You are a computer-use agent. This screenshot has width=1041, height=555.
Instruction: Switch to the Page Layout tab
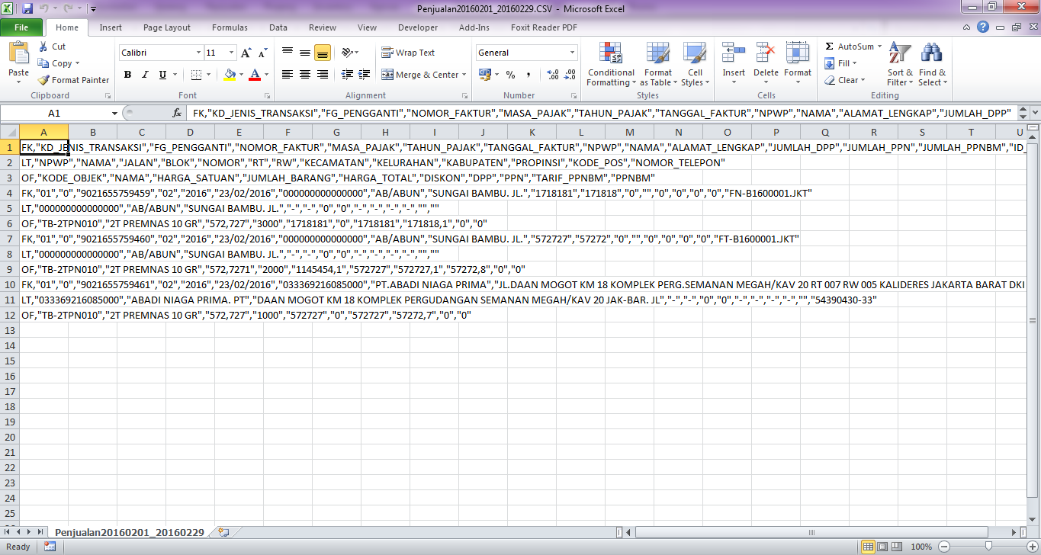coord(167,27)
